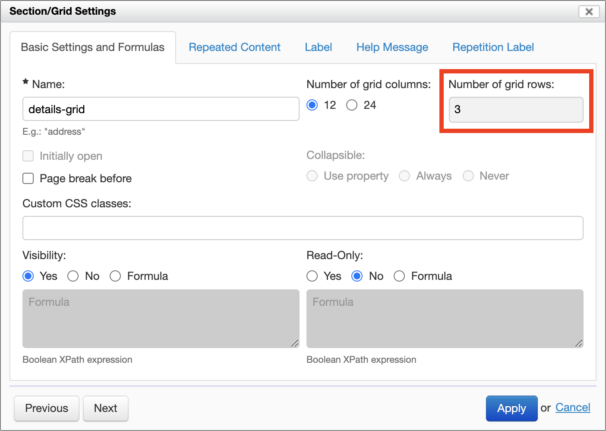Choose 24 grid columns option
The image size is (606, 431).
point(352,105)
